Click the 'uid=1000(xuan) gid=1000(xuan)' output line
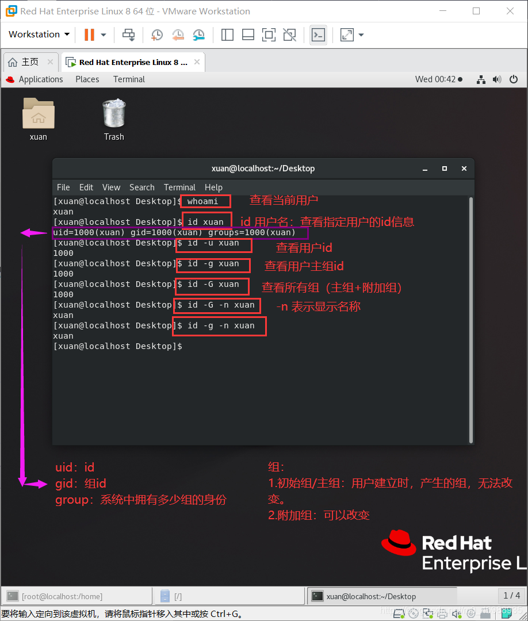 [174, 232]
